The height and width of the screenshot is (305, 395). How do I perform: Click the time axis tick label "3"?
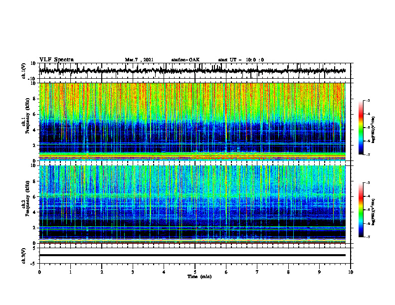133,272
